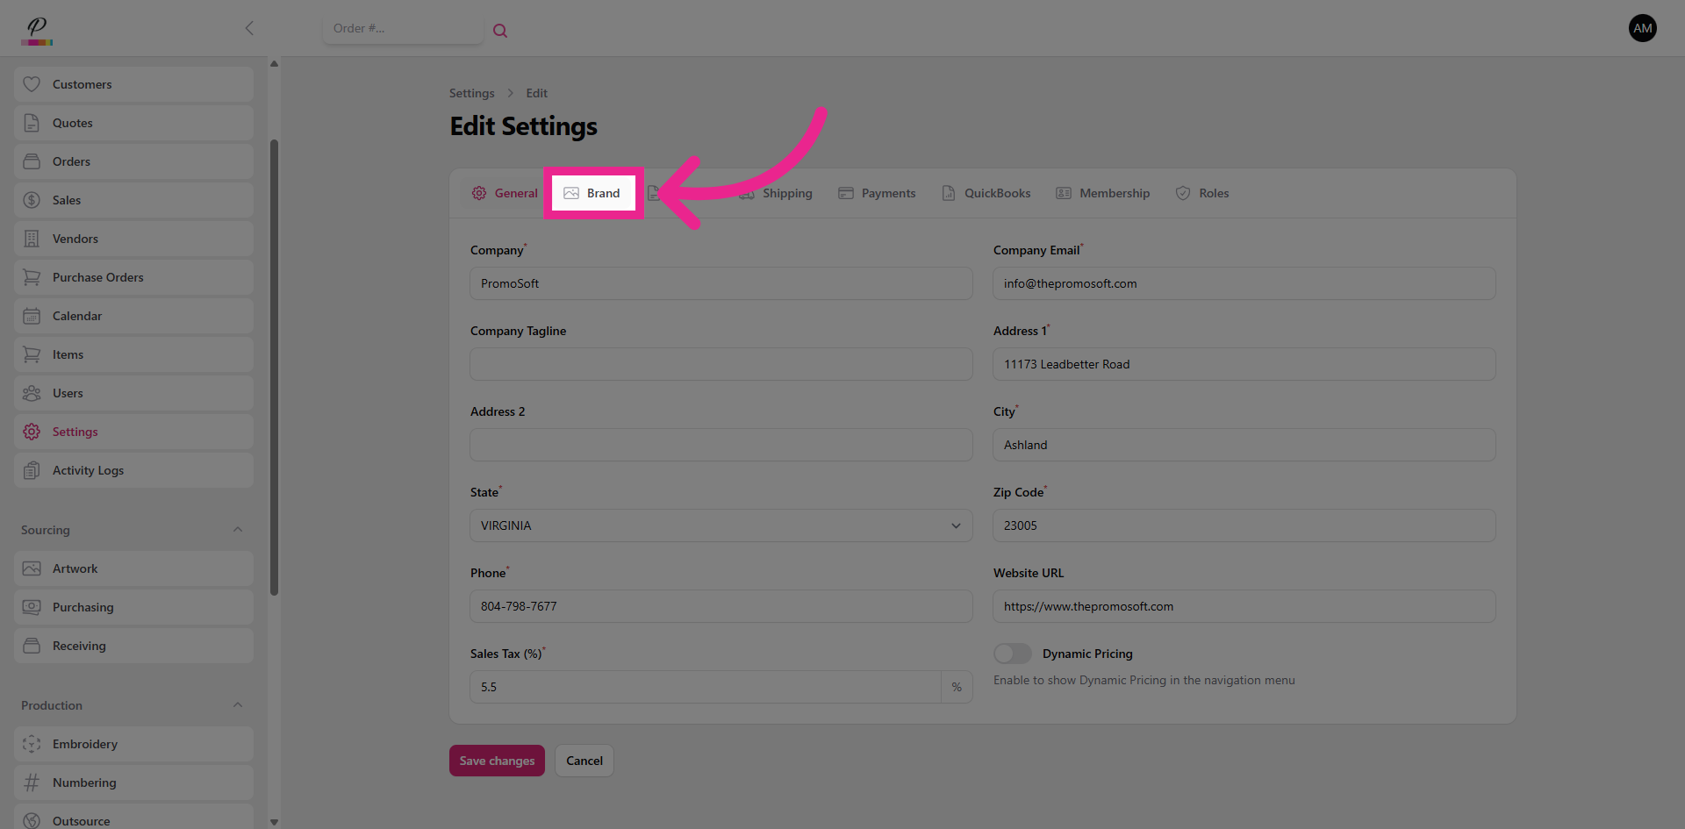
Task: Open the AM user avatar menu
Action: [x=1642, y=28]
